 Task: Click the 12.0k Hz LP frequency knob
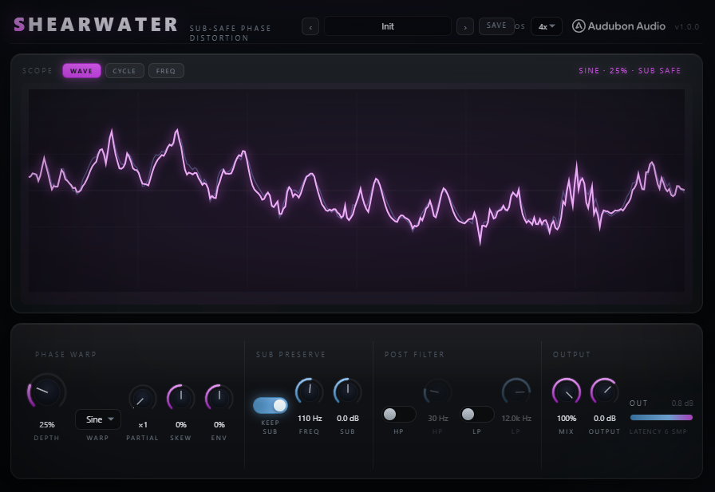(x=516, y=392)
